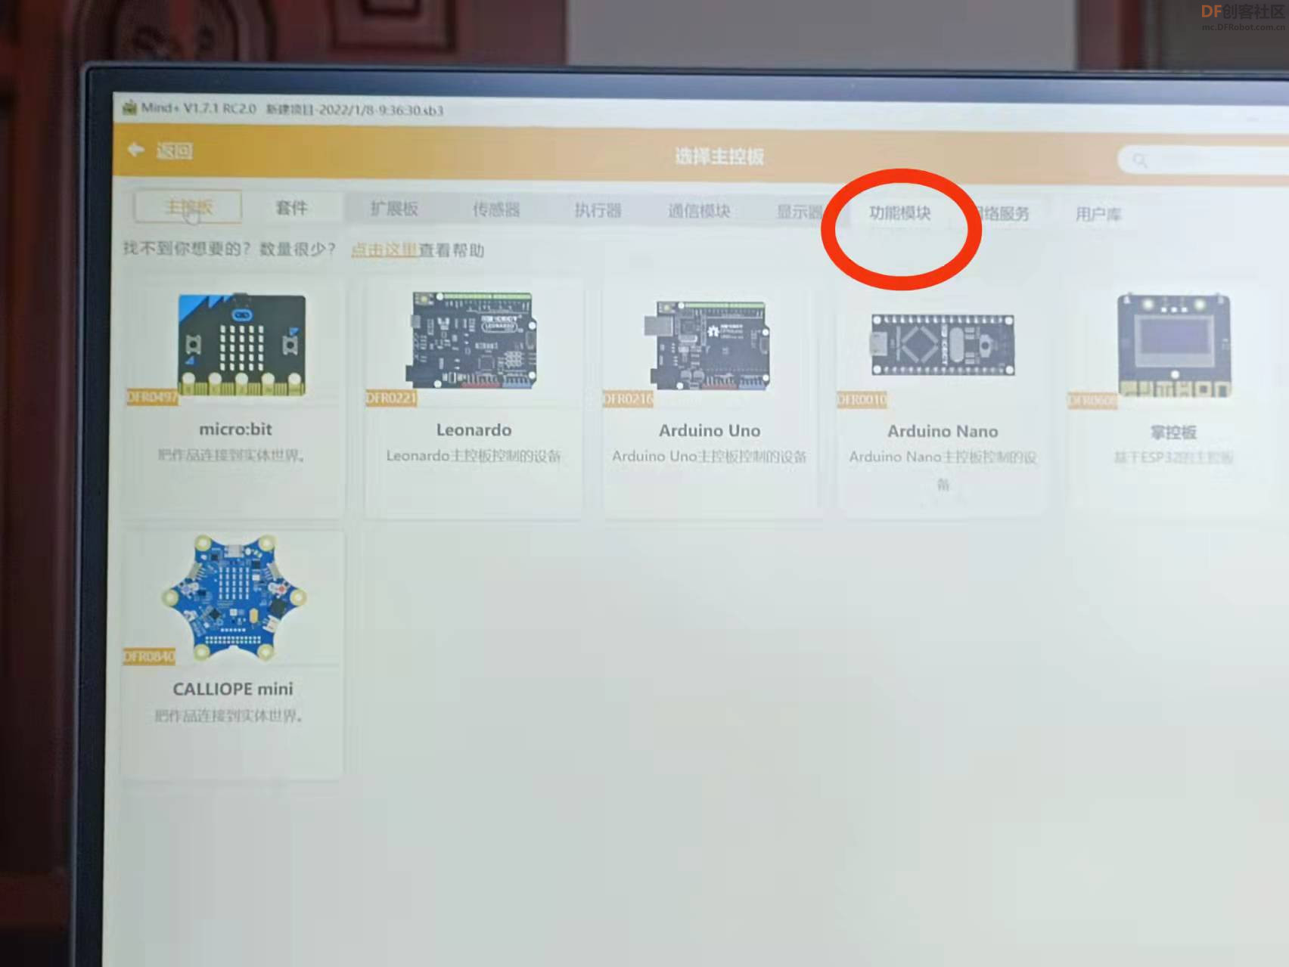The width and height of the screenshot is (1289, 967).
Task: Switch to the 执行器 tab
Action: pyautogui.click(x=598, y=210)
